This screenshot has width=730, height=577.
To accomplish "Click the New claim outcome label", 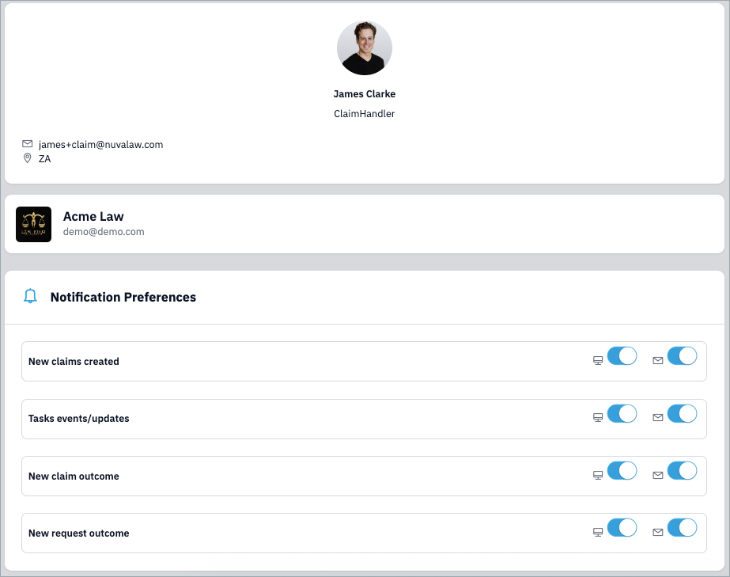I will click(74, 476).
